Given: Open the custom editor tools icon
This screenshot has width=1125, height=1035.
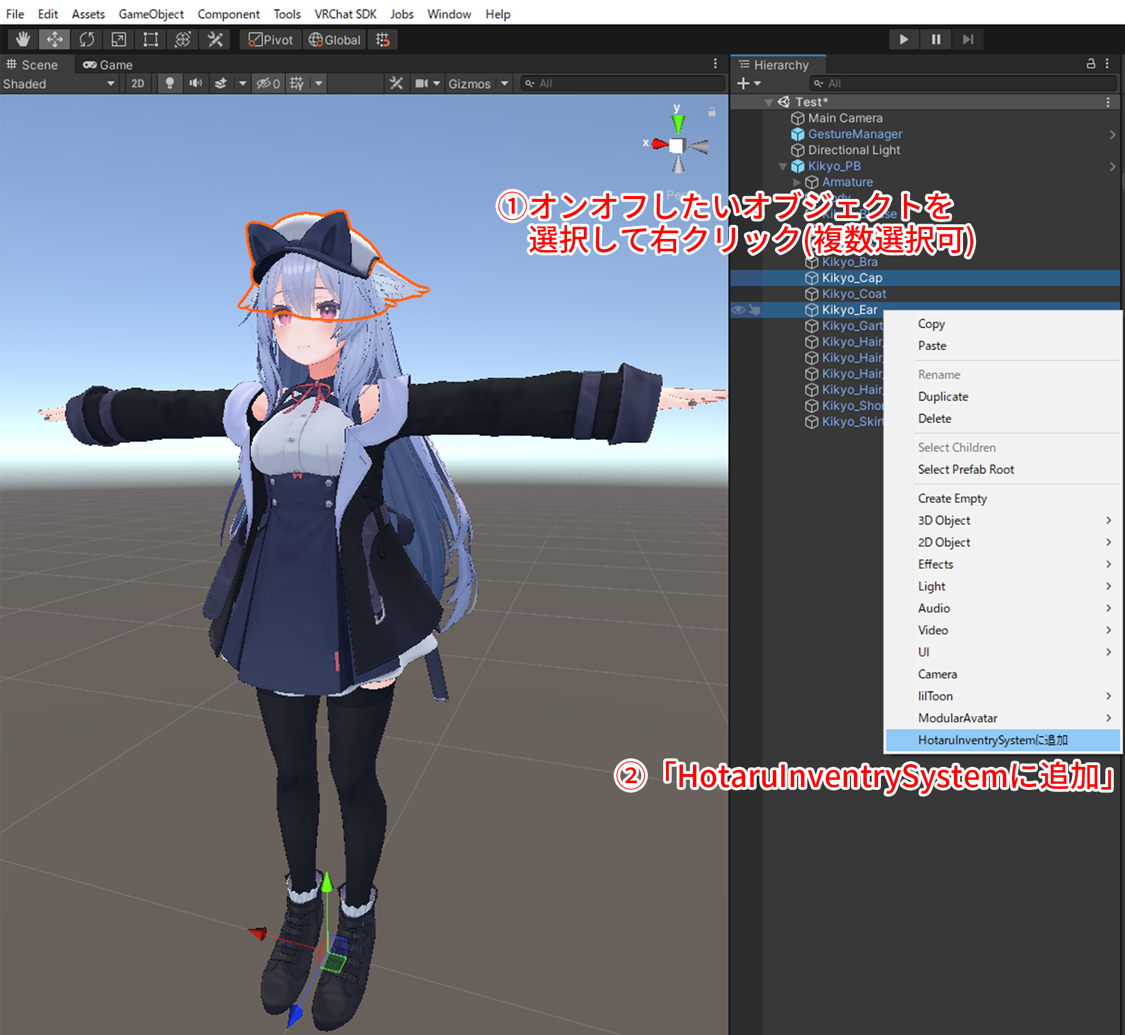Looking at the screenshot, I should 215,39.
